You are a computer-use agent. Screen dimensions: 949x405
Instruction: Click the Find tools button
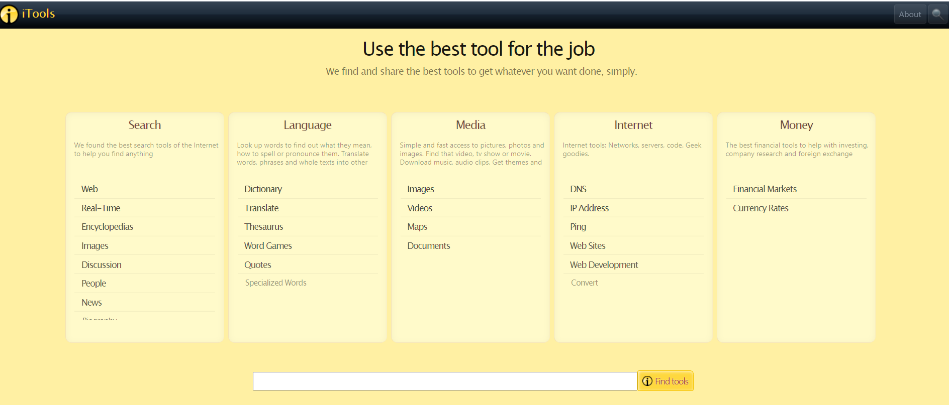[x=666, y=381]
